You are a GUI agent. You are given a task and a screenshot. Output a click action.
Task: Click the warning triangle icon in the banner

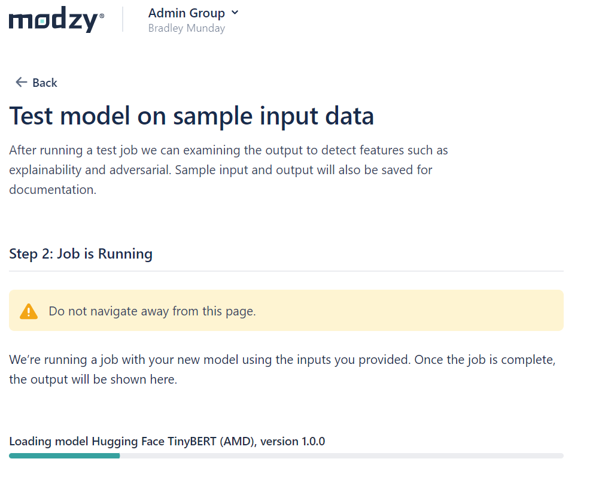pyautogui.click(x=28, y=311)
